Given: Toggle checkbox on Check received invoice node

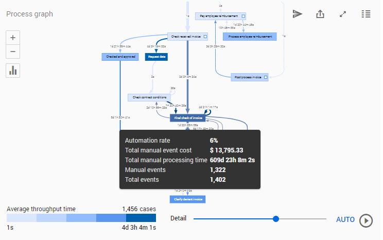Looking at the screenshot, I should coord(205,37).
